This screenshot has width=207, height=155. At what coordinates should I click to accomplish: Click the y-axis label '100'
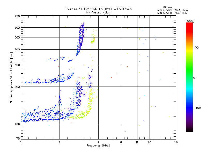(x=17, y=124)
